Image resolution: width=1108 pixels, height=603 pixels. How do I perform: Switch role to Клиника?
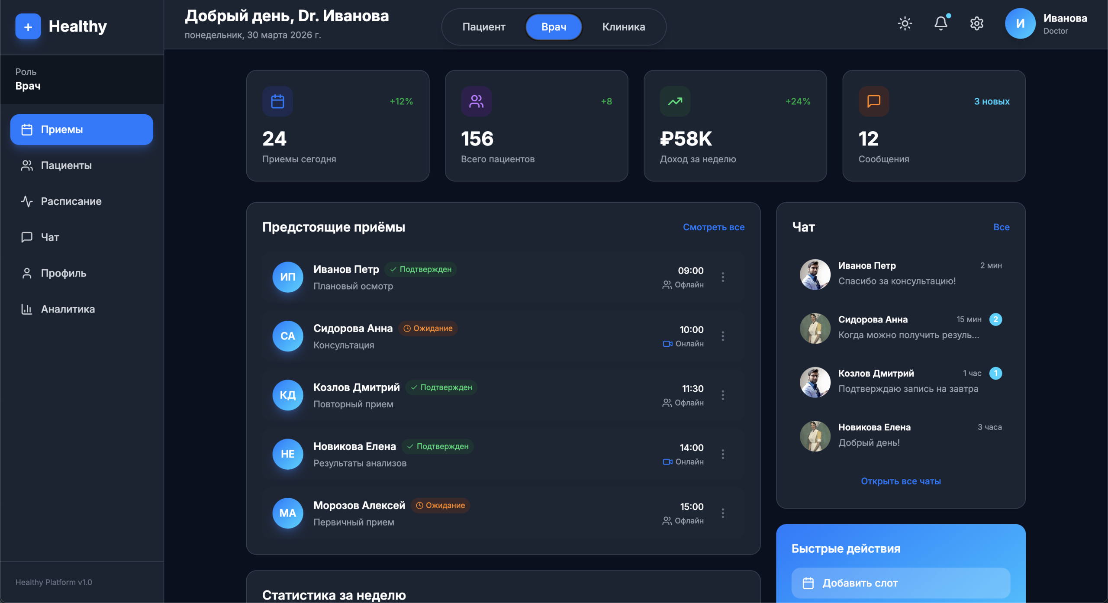pyautogui.click(x=623, y=27)
